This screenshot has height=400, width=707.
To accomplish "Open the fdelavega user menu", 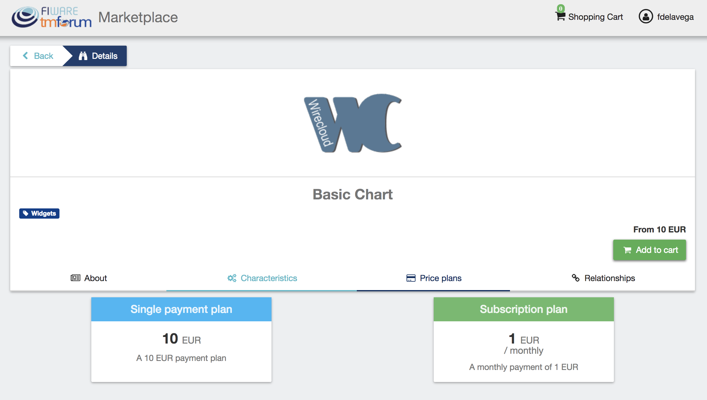I will pos(675,17).
